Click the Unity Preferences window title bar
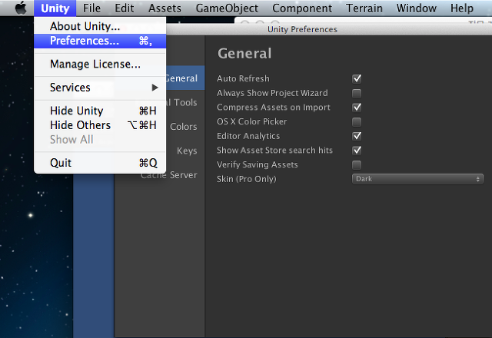This screenshot has width=492, height=338. 329,29
